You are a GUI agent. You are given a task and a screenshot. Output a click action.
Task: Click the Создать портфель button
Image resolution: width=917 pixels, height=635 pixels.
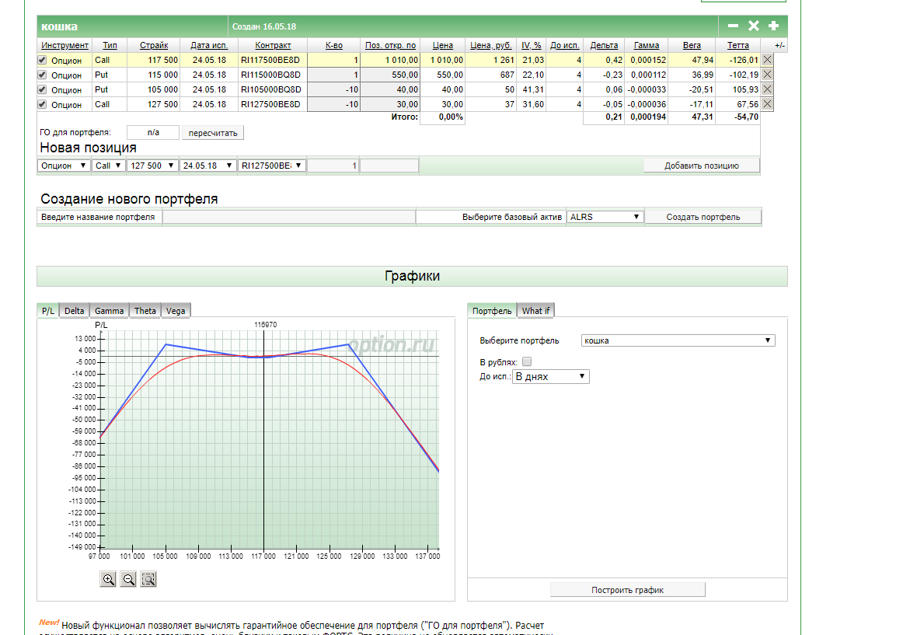(x=703, y=217)
